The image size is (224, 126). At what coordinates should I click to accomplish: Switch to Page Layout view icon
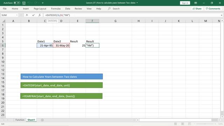182,124
